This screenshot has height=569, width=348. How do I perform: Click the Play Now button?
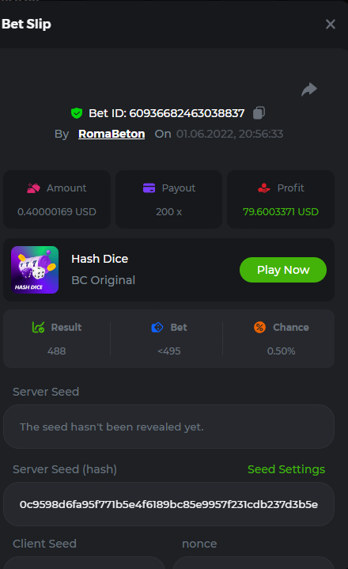(x=283, y=270)
